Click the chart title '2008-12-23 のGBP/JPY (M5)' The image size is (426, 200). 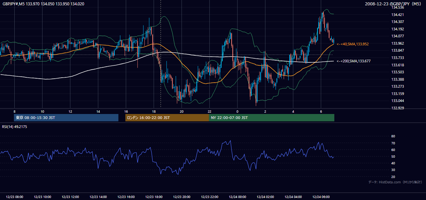(394, 4)
